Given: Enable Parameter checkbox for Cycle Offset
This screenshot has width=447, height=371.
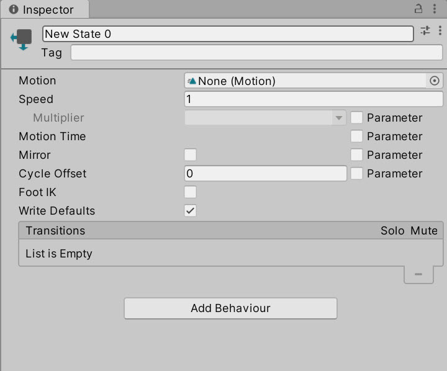Looking at the screenshot, I should point(356,174).
